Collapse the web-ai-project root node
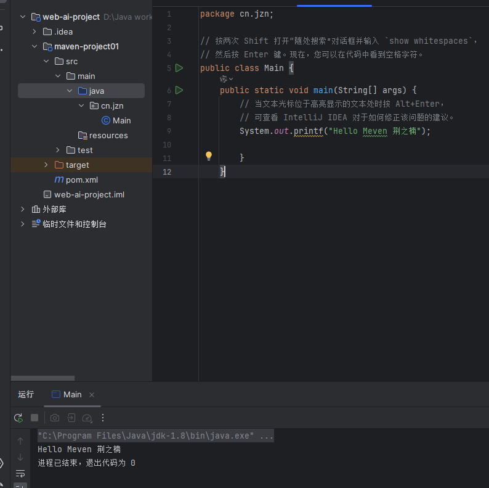 click(23, 17)
